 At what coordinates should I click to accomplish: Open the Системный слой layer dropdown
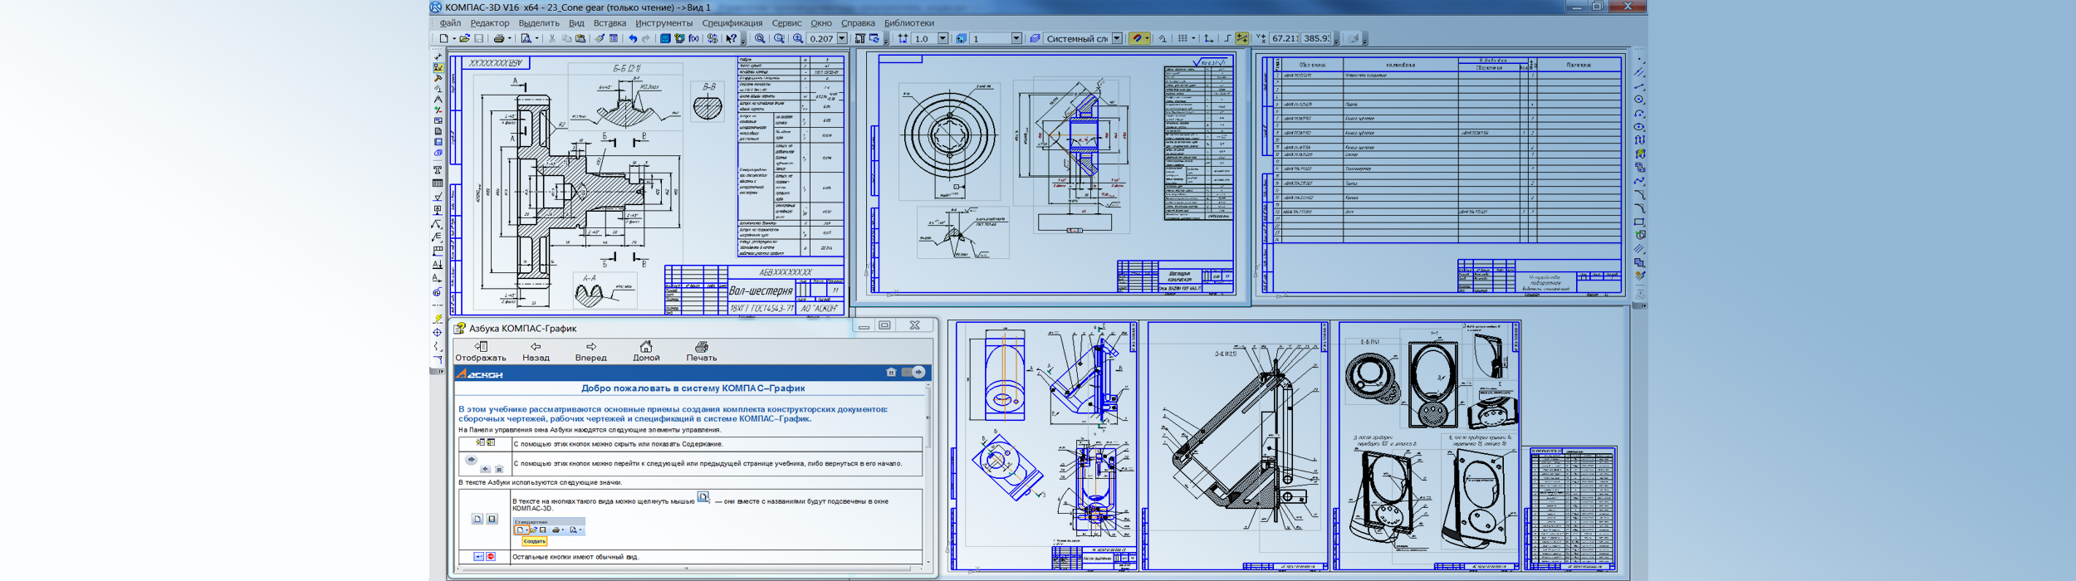[x=1117, y=38]
